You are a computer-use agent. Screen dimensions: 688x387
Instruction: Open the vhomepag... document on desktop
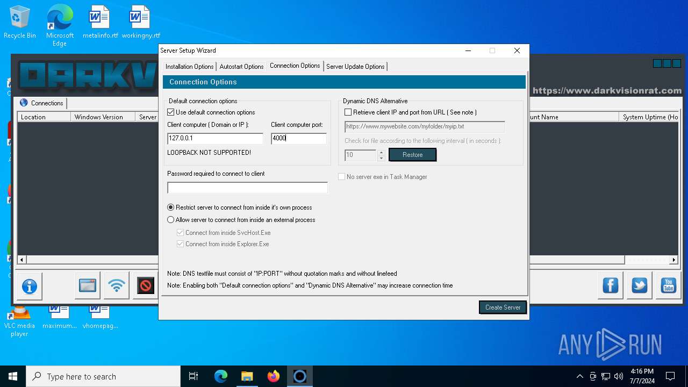[x=100, y=317]
